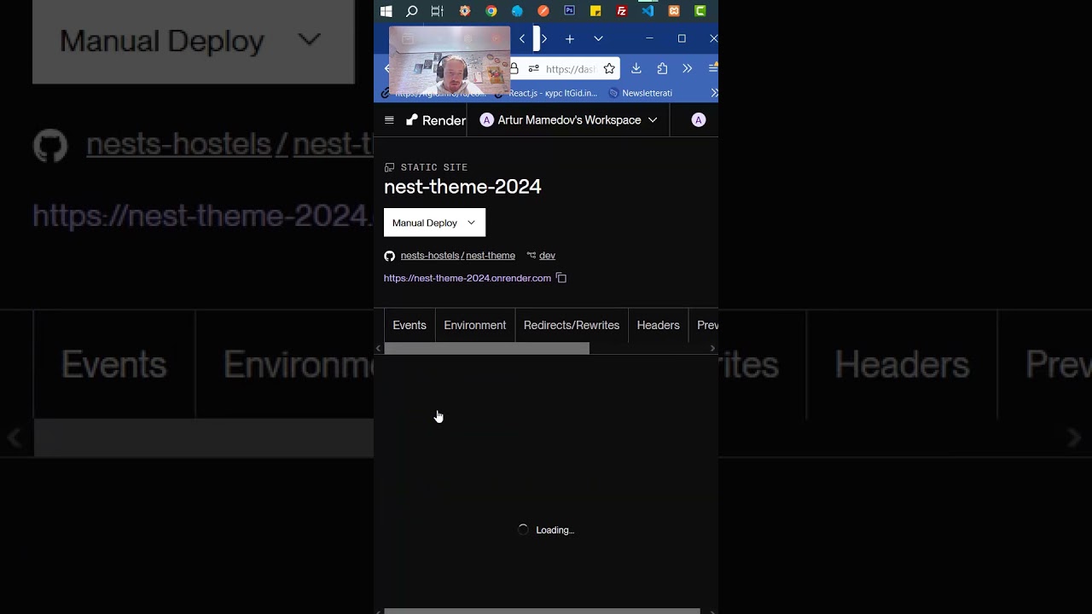Screen dimensions: 1092x614
Task: Open the Windows Start menu
Action: click(x=386, y=11)
